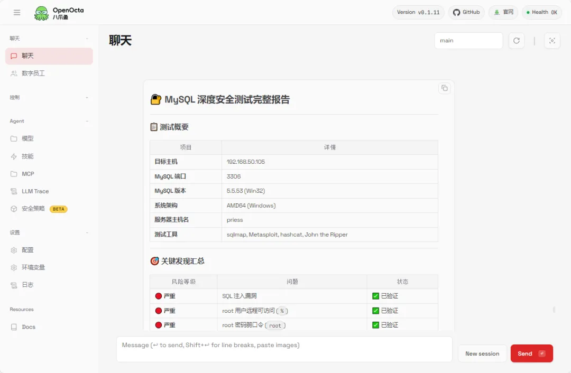571x373 pixels.
Task: Click the 详情 column header
Action: click(330, 147)
